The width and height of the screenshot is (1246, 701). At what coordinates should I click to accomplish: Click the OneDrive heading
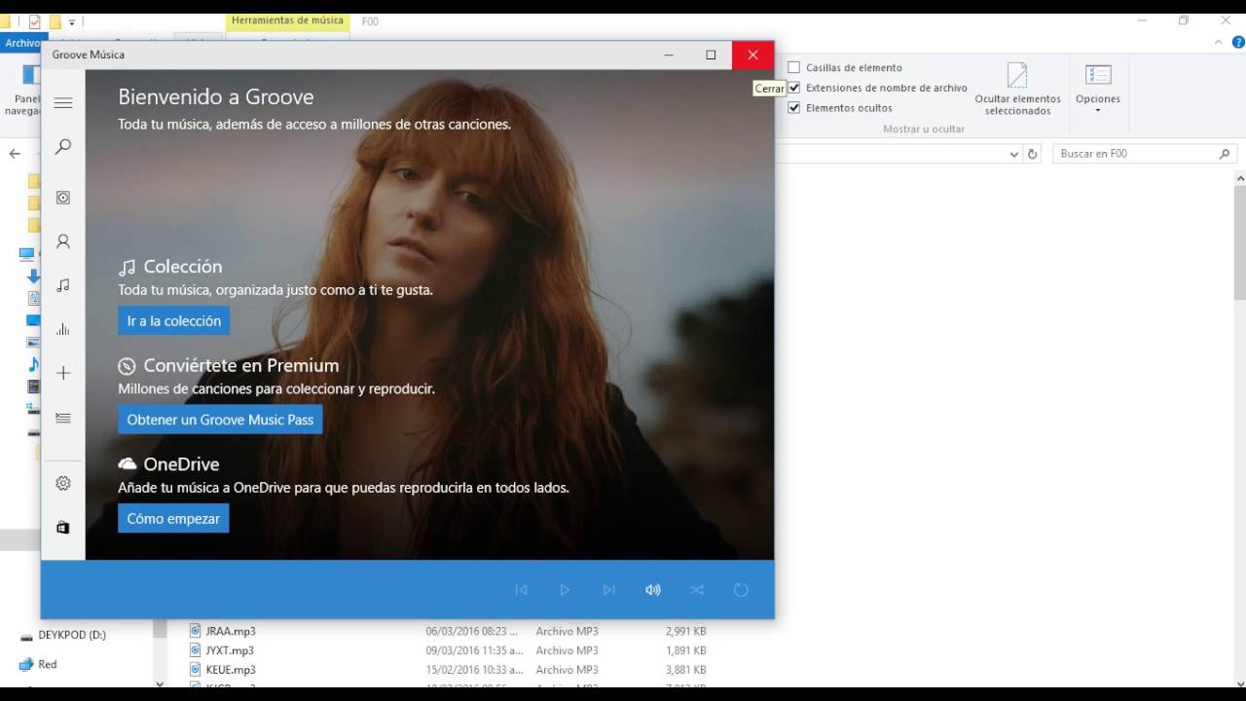pos(181,464)
